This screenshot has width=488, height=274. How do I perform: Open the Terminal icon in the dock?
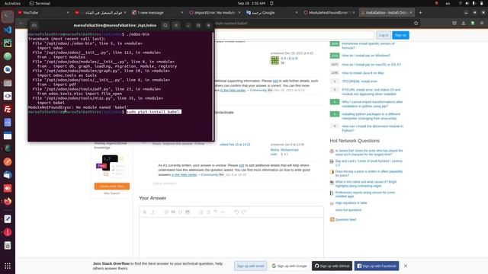(8, 17)
